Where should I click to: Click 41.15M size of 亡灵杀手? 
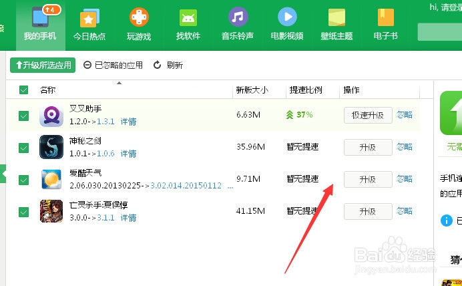(250, 210)
